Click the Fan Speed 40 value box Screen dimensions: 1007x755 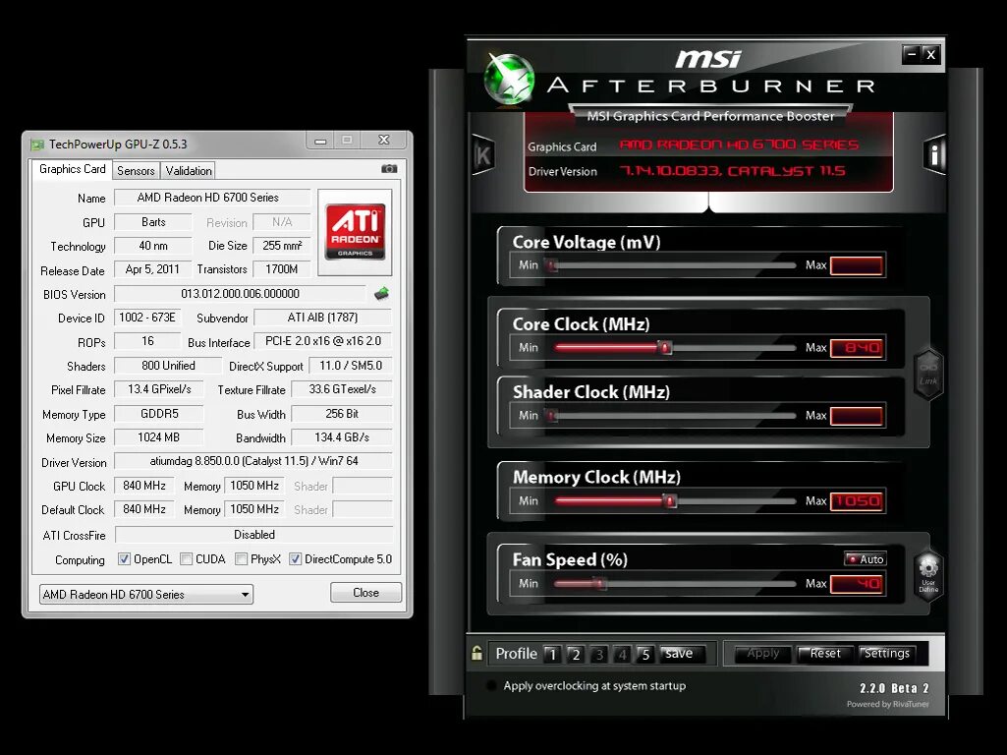tap(858, 583)
